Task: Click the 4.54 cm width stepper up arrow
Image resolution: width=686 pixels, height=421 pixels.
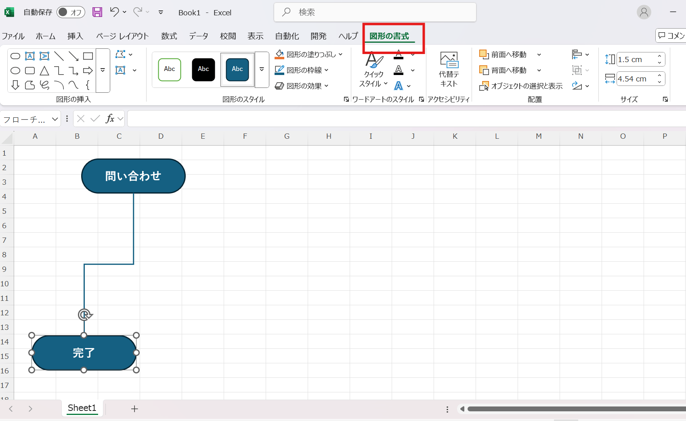Action: tap(660, 76)
